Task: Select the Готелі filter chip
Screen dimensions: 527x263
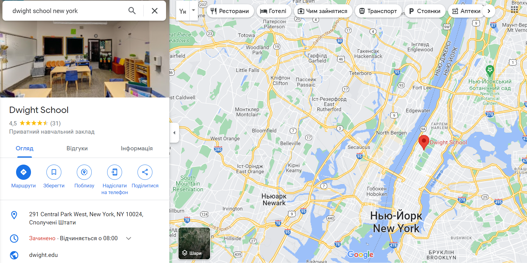Action: click(274, 11)
